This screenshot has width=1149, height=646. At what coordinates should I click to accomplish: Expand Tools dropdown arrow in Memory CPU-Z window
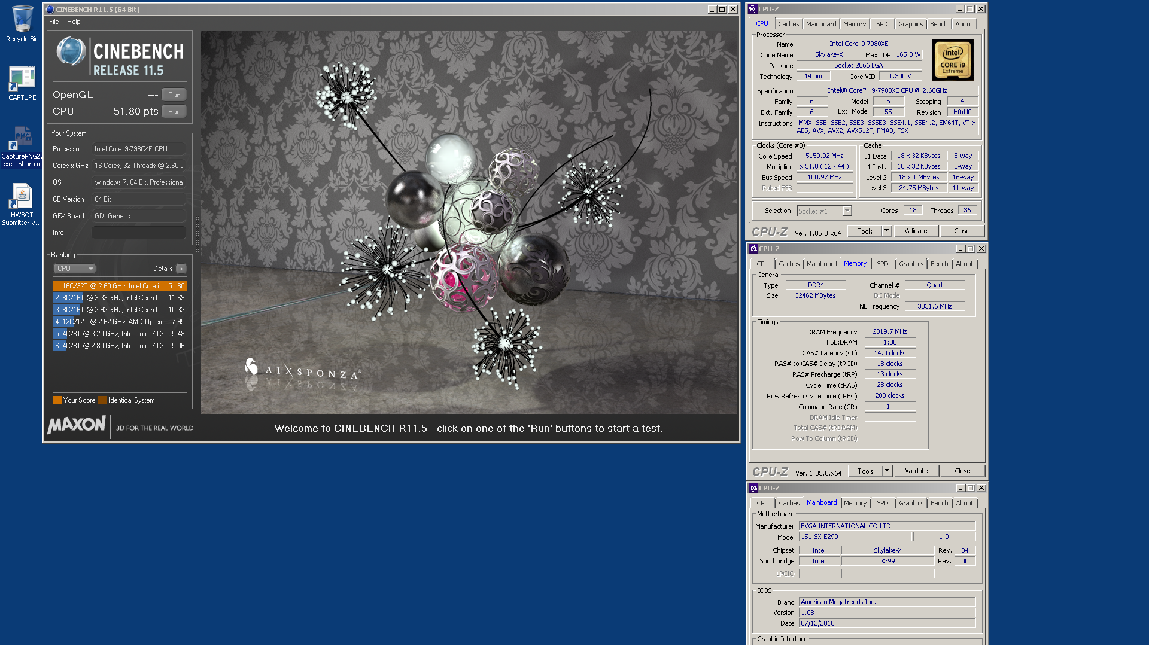point(887,471)
